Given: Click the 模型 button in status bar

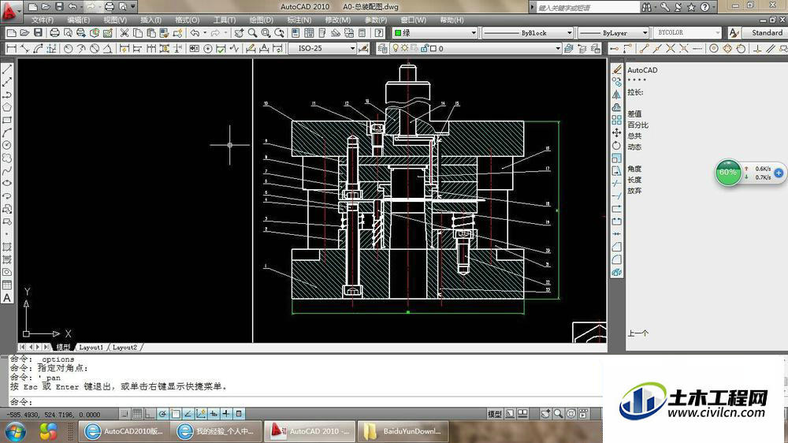Looking at the screenshot, I should [495, 414].
